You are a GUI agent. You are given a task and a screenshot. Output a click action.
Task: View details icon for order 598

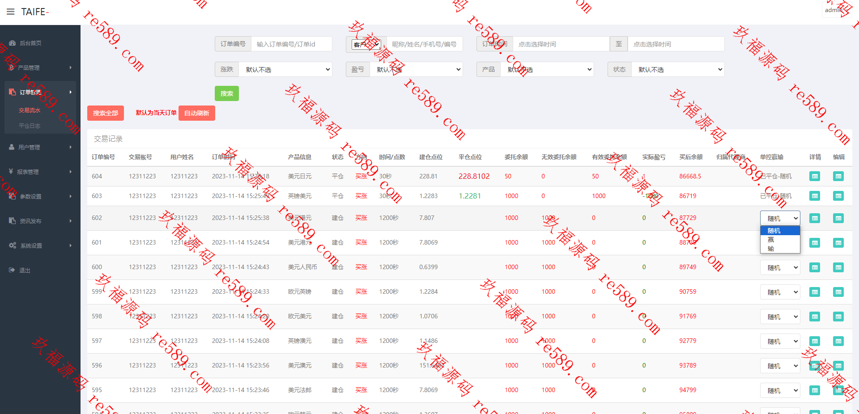815,317
